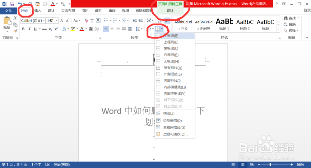The image size is (311, 168).
Task: Click the Read Mode view icon in status bar
Action: [233, 165]
